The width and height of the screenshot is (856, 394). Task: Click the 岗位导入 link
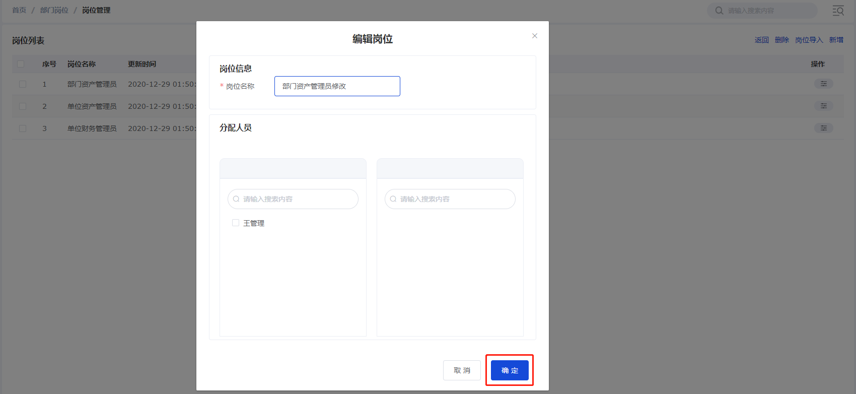click(809, 40)
